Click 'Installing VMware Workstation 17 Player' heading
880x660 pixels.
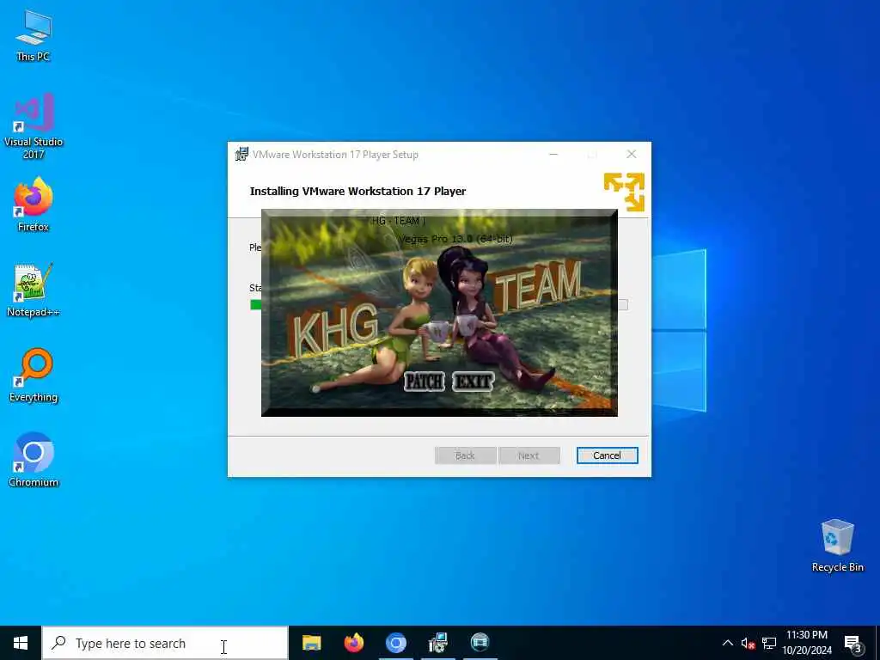coord(357,191)
